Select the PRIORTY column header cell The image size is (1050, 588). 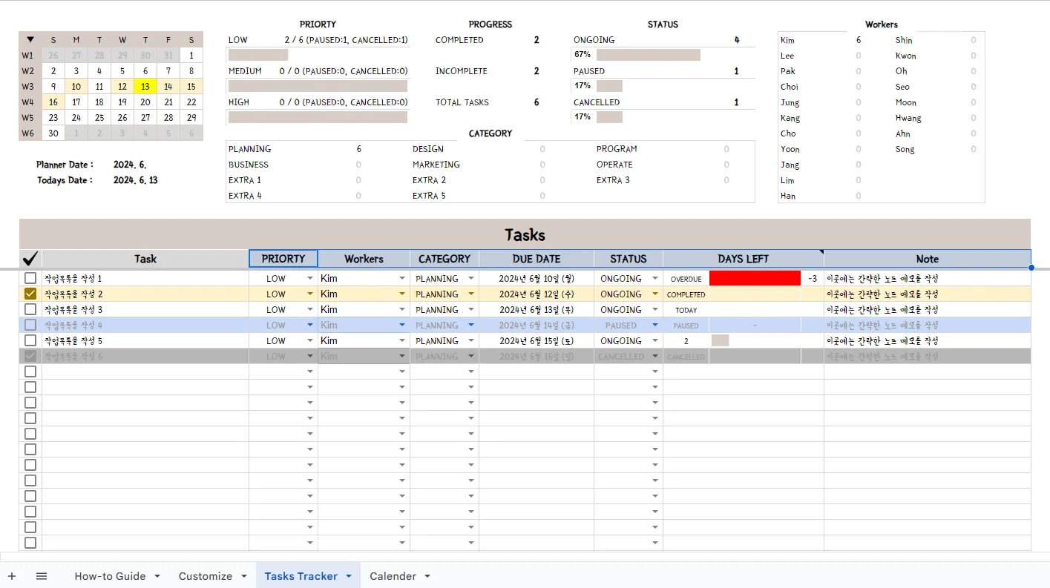[283, 259]
